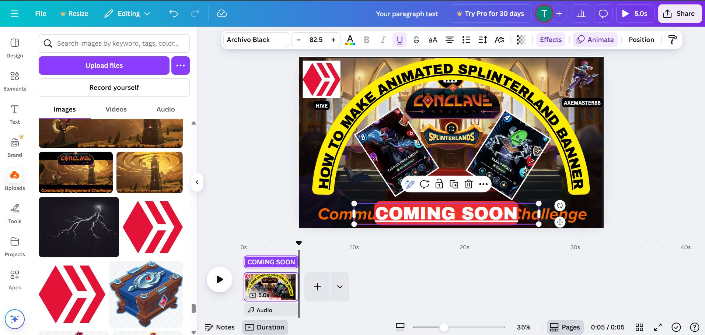Open more options in floating toolbar
The image size is (705, 335).
484,184
